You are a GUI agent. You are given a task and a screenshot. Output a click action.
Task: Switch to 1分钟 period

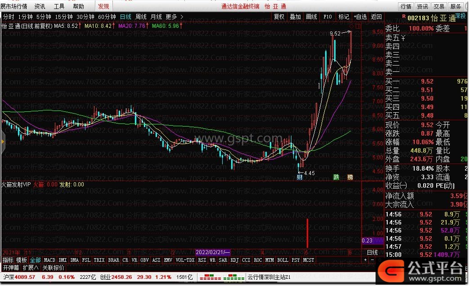pos(26,17)
